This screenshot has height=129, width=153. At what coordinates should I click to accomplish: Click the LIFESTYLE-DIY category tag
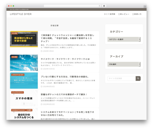18,75
